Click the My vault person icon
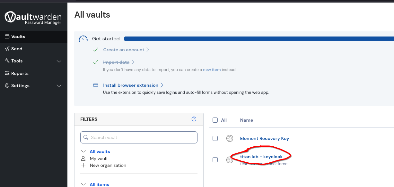 click(x=83, y=159)
